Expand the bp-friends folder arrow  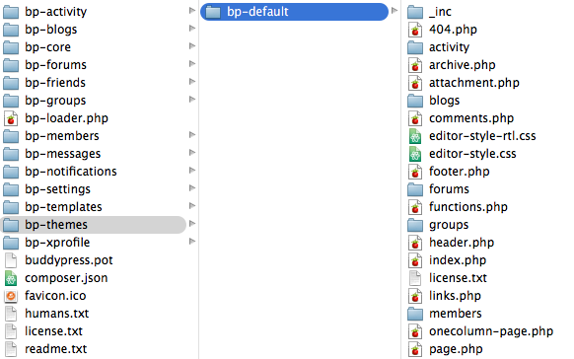[191, 82]
